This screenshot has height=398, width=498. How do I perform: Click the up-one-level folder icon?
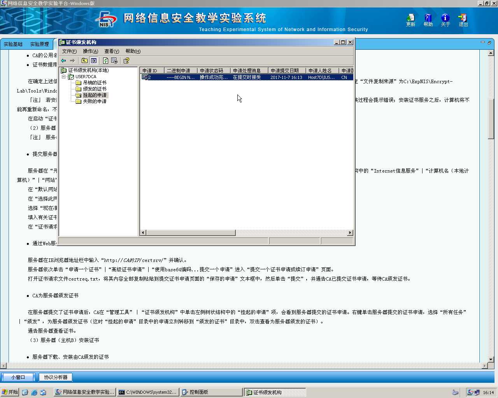[x=84, y=61]
